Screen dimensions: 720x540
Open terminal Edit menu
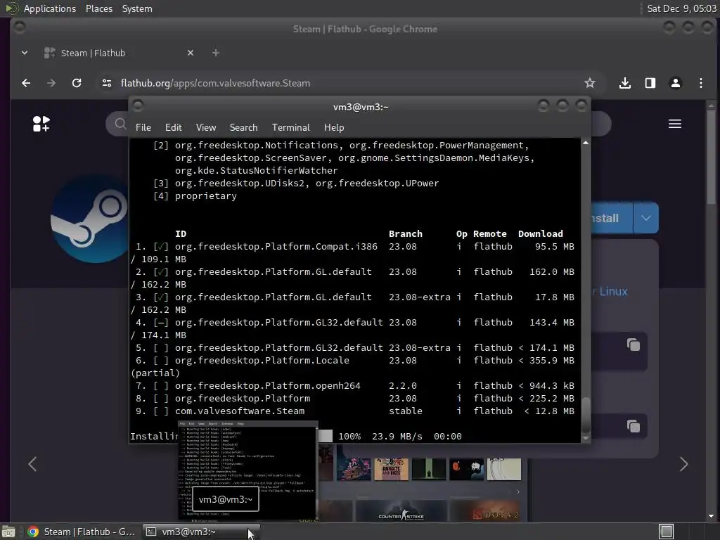pyautogui.click(x=173, y=128)
